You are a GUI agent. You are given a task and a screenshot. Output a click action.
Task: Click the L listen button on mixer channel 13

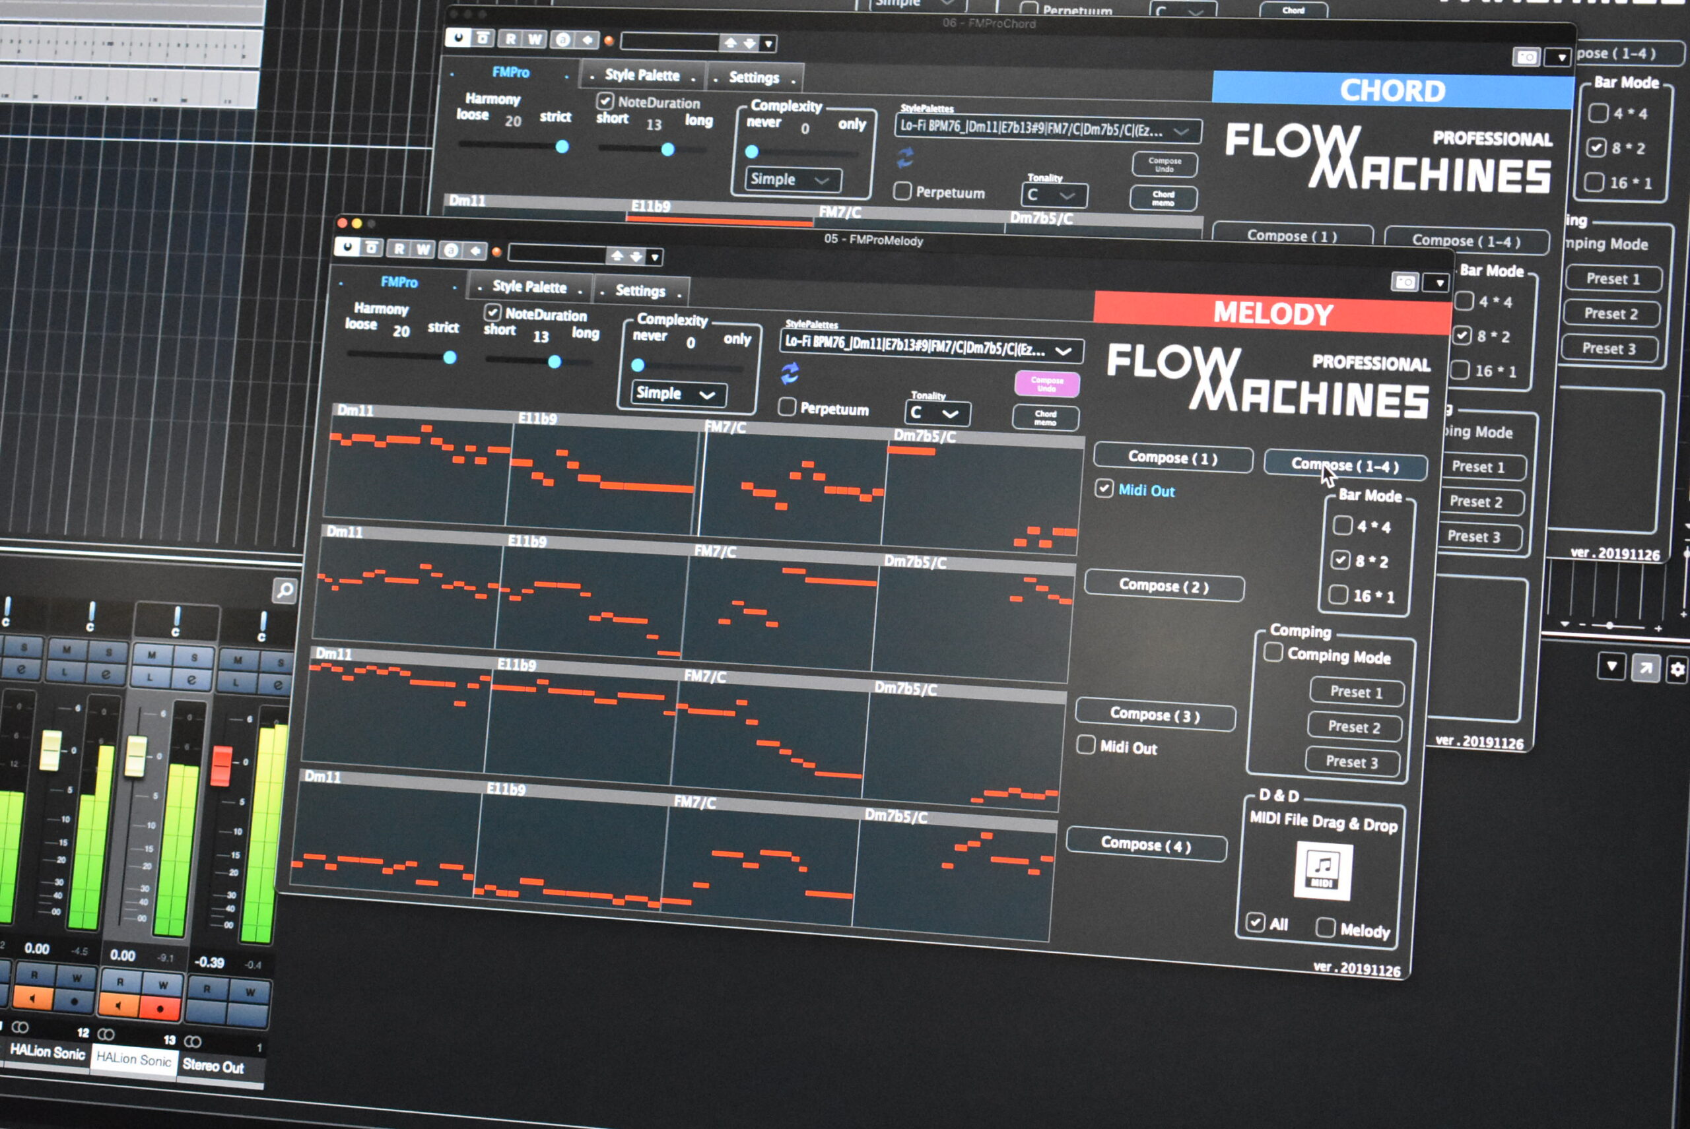click(x=149, y=678)
